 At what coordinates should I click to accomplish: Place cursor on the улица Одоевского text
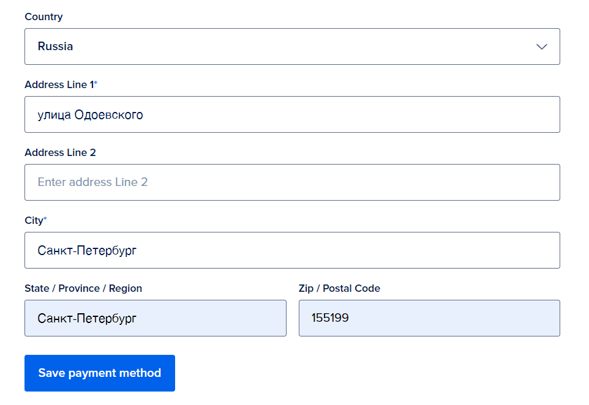coord(90,115)
